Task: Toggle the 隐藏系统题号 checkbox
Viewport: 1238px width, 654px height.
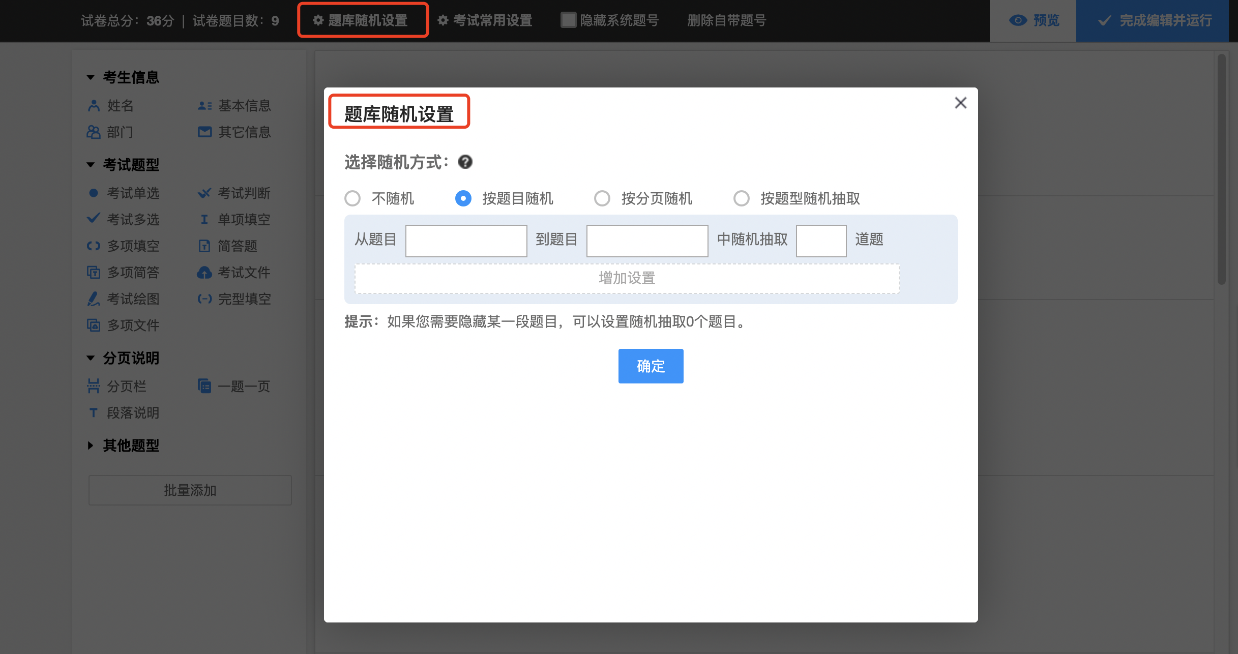Action: pos(568,20)
